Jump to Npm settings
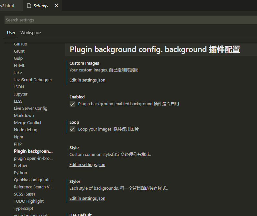The image size is (257, 216). point(18,137)
